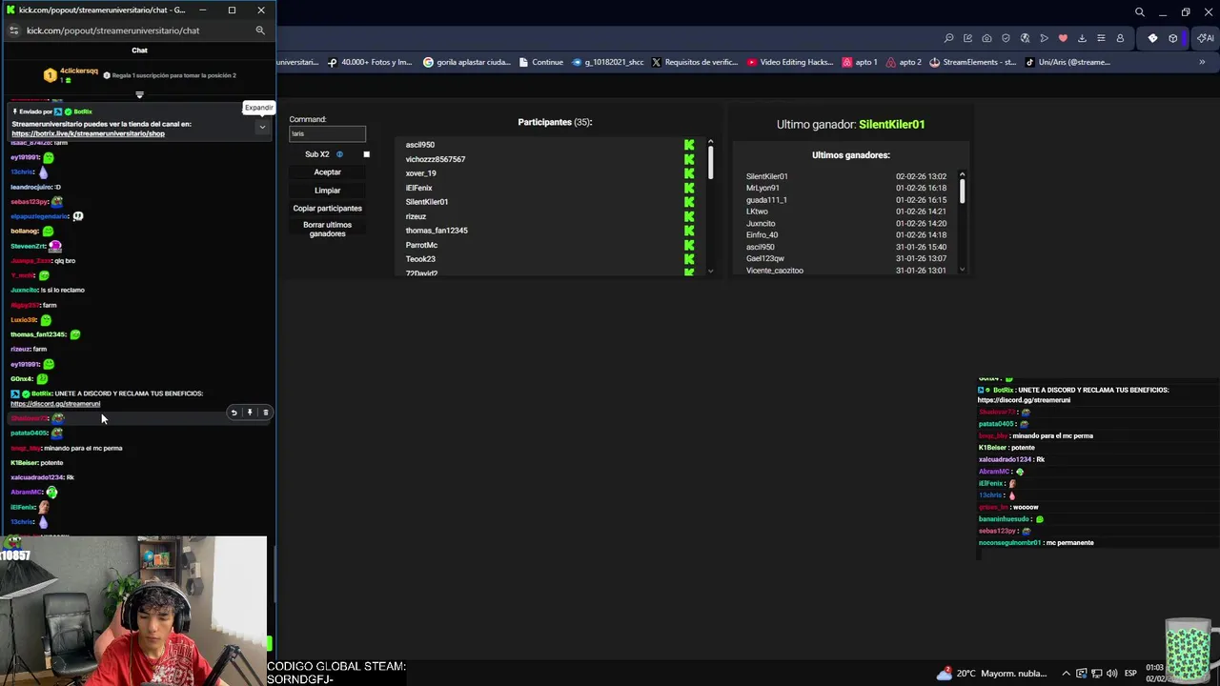Screen dimensions: 1220x686
Task: Click the Sub X2 info icon
Action: 339,154
